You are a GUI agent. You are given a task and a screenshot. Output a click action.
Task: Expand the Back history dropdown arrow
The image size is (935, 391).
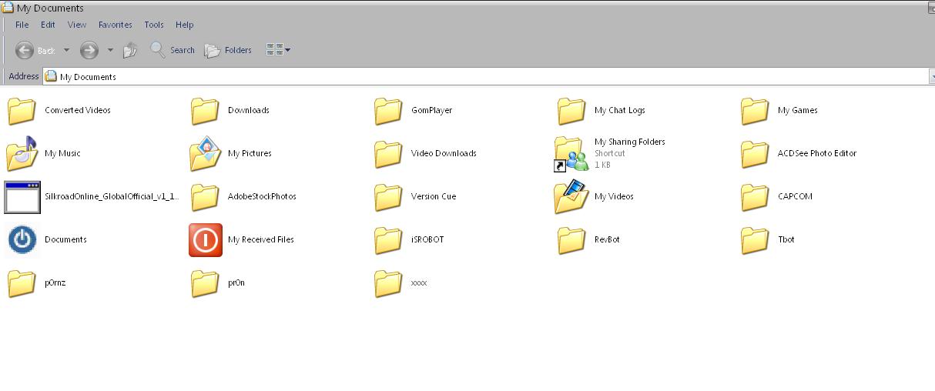click(66, 50)
